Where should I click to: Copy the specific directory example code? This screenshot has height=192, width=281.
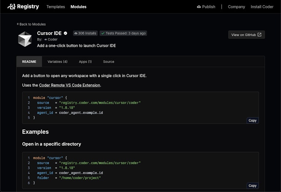[x=252, y=186]
